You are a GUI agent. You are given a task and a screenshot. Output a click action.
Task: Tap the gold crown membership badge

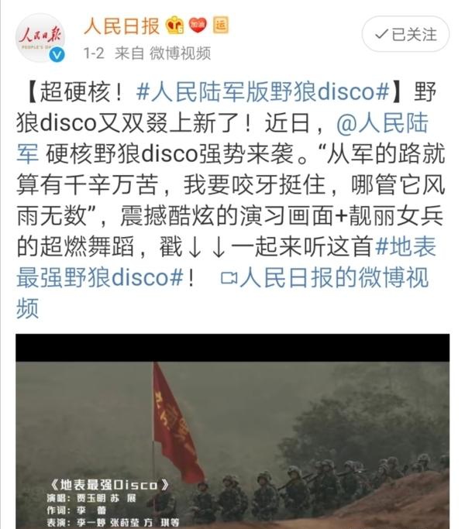174,25
